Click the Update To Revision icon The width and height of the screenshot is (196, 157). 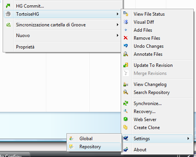126,65
